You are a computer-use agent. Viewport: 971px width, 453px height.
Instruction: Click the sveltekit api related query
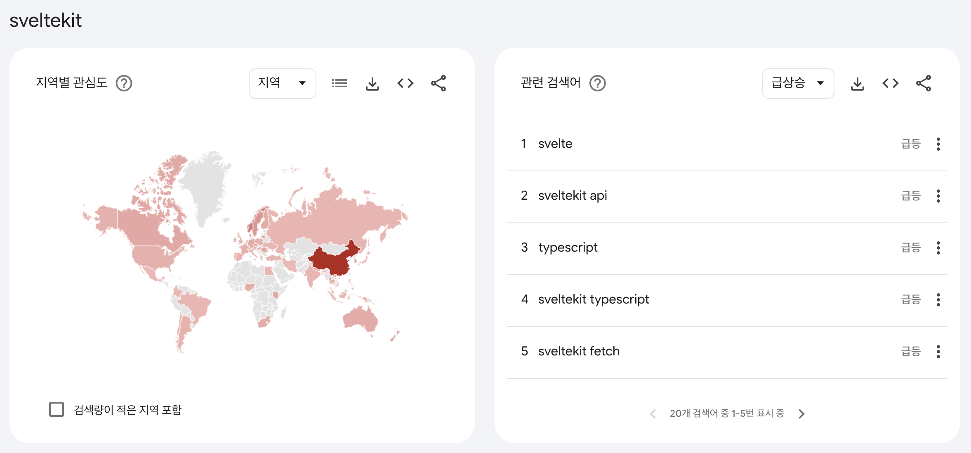click(x=572, y=196)
